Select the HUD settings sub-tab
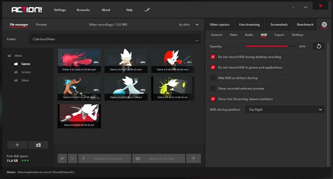 264,35
